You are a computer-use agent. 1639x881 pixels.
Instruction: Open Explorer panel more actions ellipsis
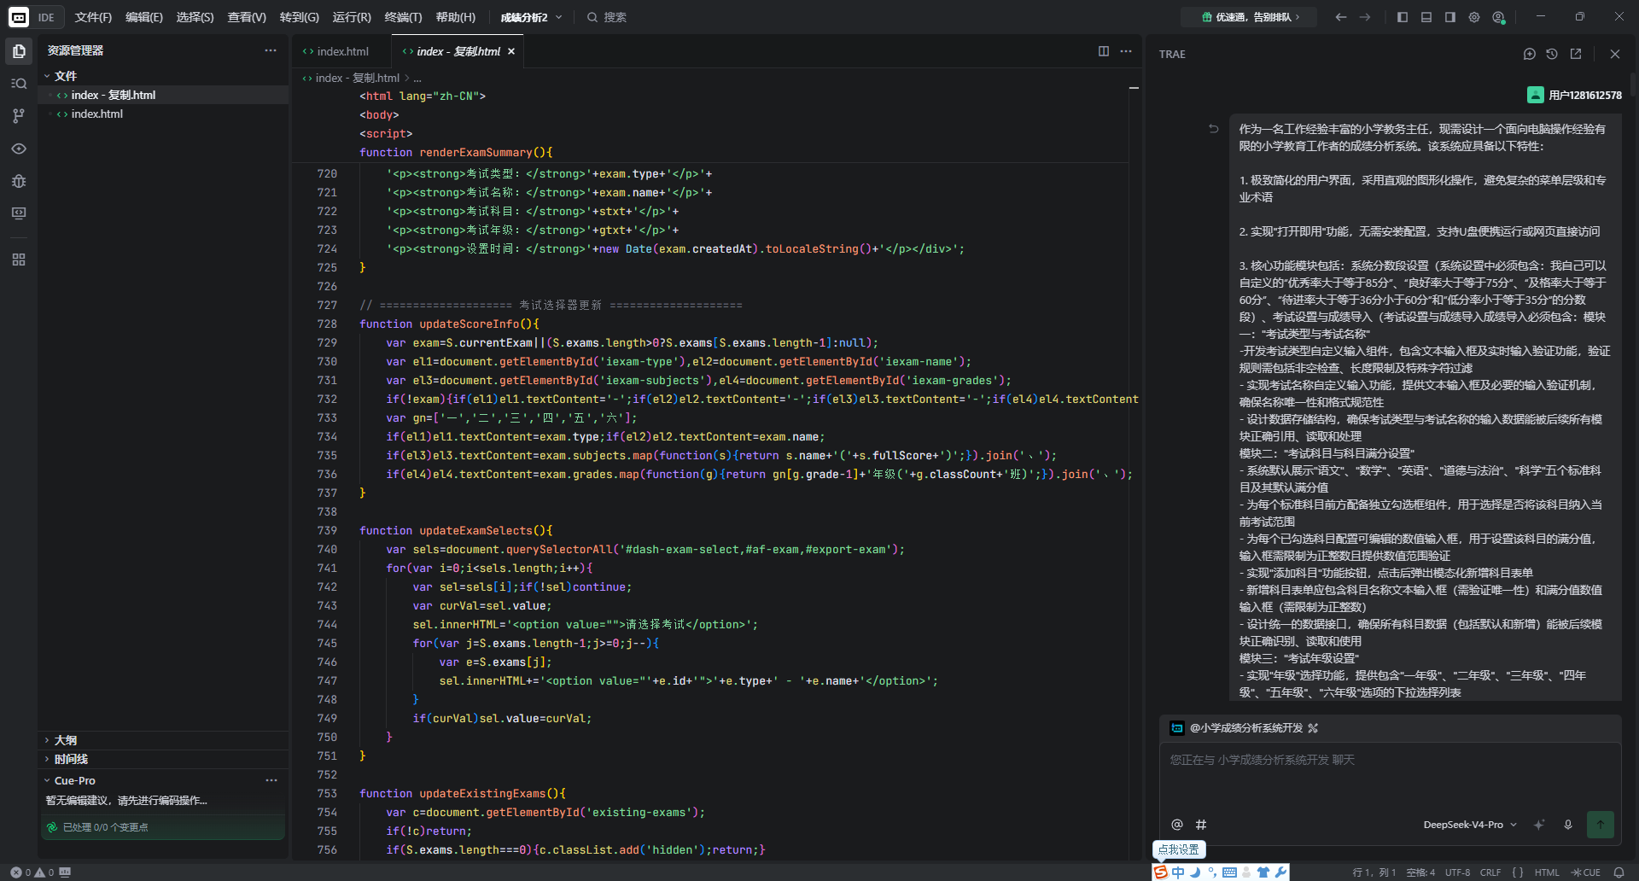coord(271,50)
